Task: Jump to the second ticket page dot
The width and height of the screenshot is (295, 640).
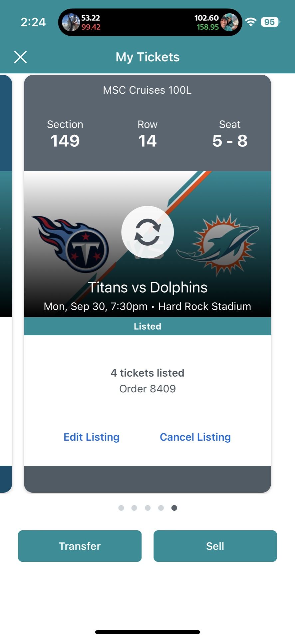Action: (x=134, y=508)
